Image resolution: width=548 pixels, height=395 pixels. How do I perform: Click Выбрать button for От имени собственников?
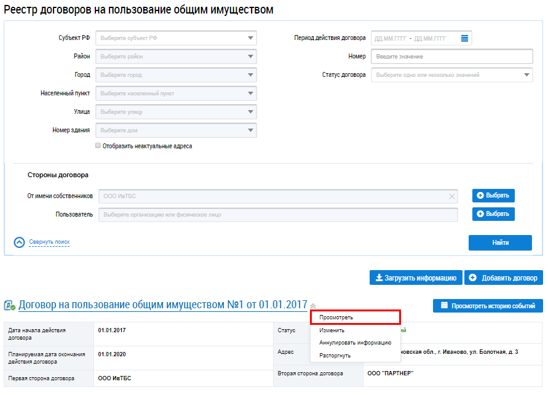493,196
